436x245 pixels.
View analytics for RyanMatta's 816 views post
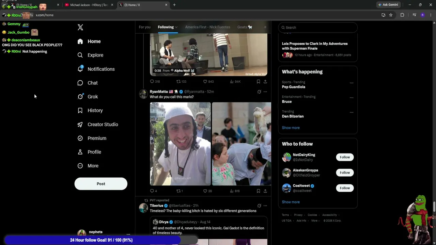click(235, 191)
